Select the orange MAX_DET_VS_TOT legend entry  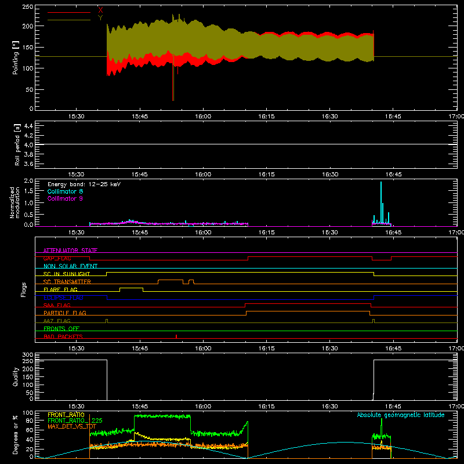[71, 426]
